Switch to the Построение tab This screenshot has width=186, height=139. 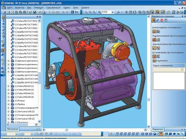coord(13,129)
